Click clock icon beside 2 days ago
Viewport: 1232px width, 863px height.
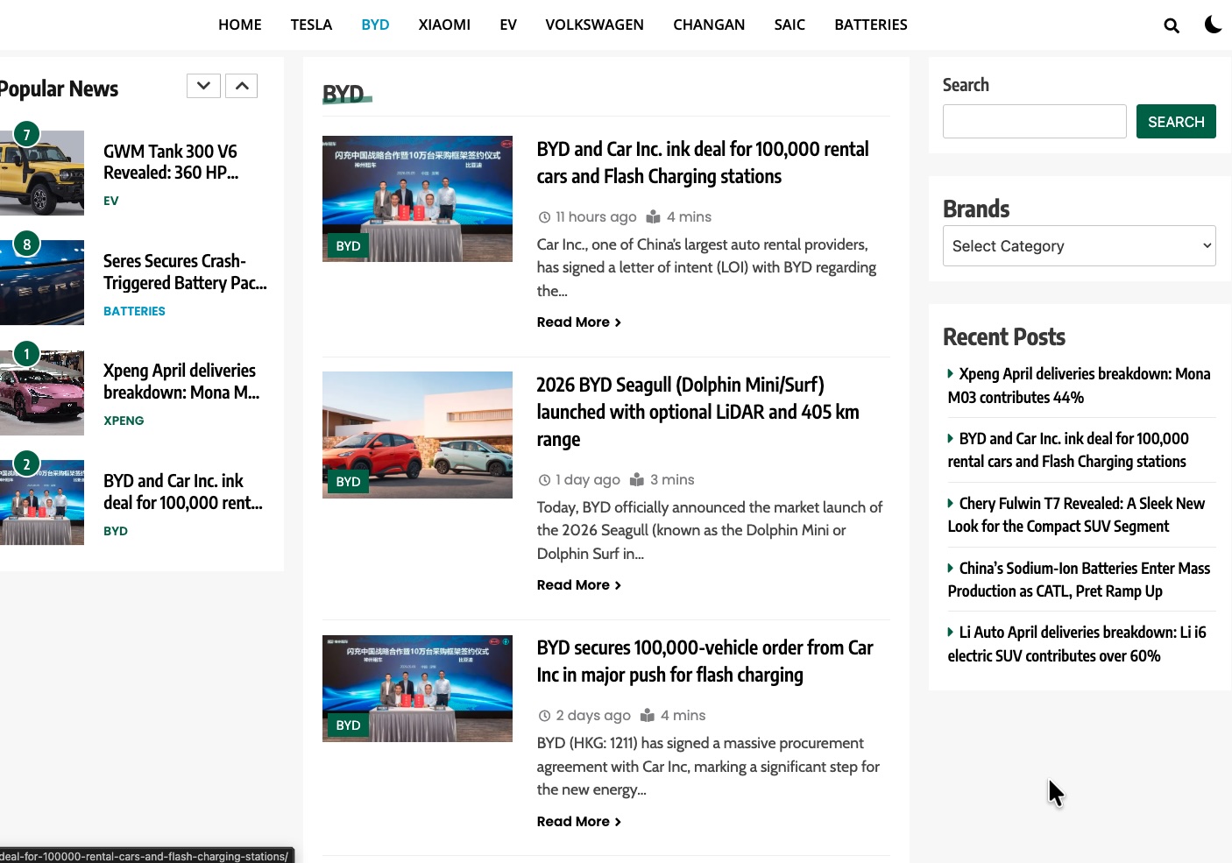tap(544, 716)
